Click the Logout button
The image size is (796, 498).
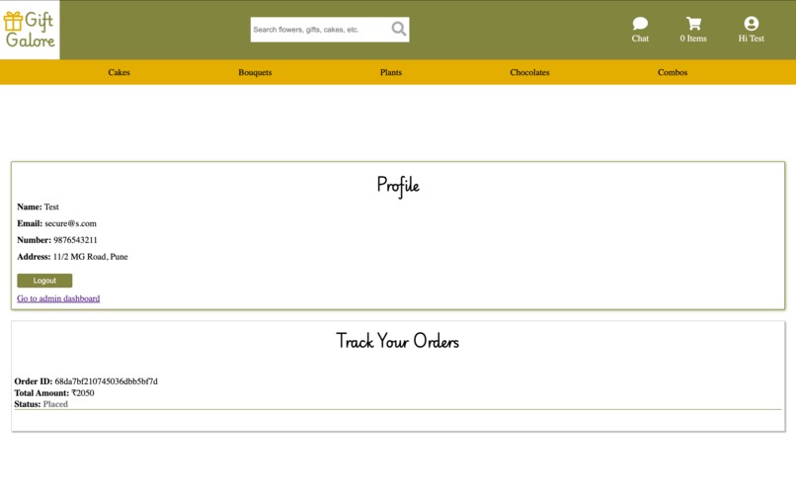(x=44, y=281)
